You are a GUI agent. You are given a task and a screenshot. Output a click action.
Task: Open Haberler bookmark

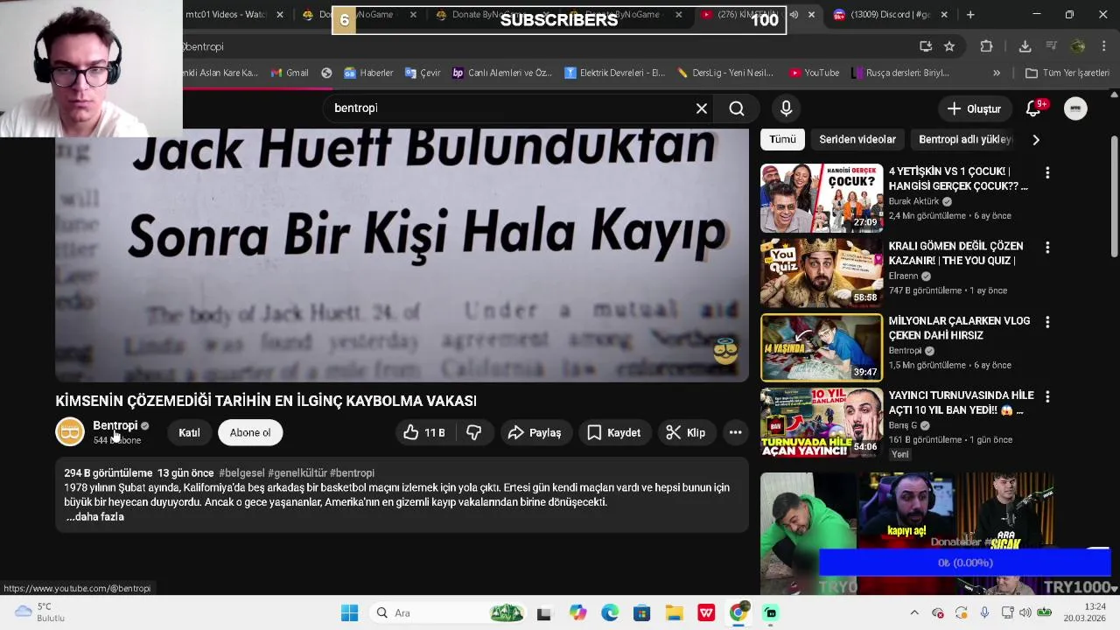click(368, 73)
